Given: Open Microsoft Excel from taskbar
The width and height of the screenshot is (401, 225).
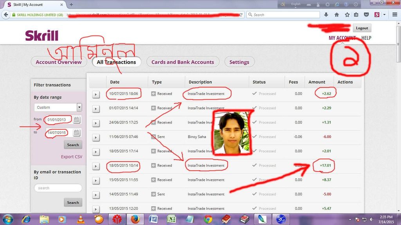Looking at the screenshot, I should 172,220.
